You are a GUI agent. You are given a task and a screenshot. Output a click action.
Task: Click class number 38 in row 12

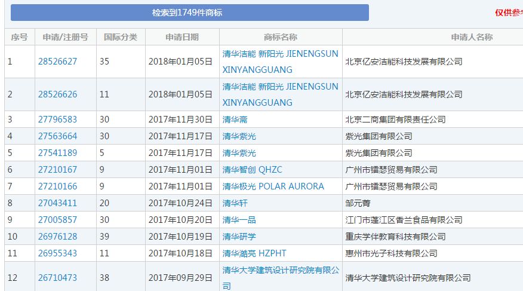point(104,277)
